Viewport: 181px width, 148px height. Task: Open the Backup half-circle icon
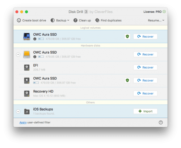(52, 20)
